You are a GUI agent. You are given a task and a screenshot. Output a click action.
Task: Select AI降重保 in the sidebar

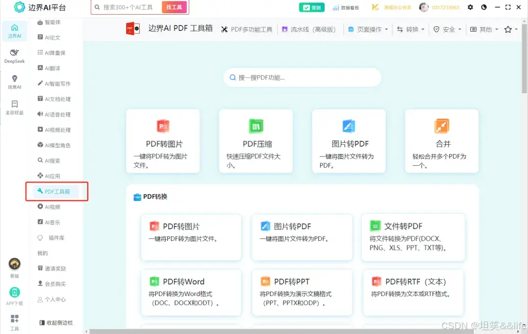51,53
